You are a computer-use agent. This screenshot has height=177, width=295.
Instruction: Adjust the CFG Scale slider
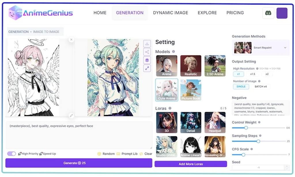243,155
